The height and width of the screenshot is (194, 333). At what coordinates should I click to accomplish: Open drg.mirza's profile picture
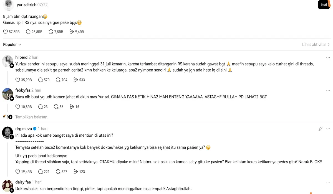(x=7, y=133)
